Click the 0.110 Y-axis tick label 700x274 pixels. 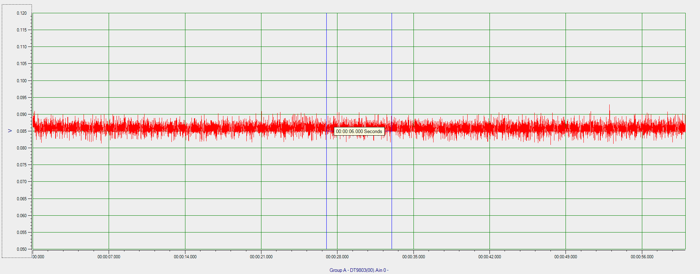22,47
